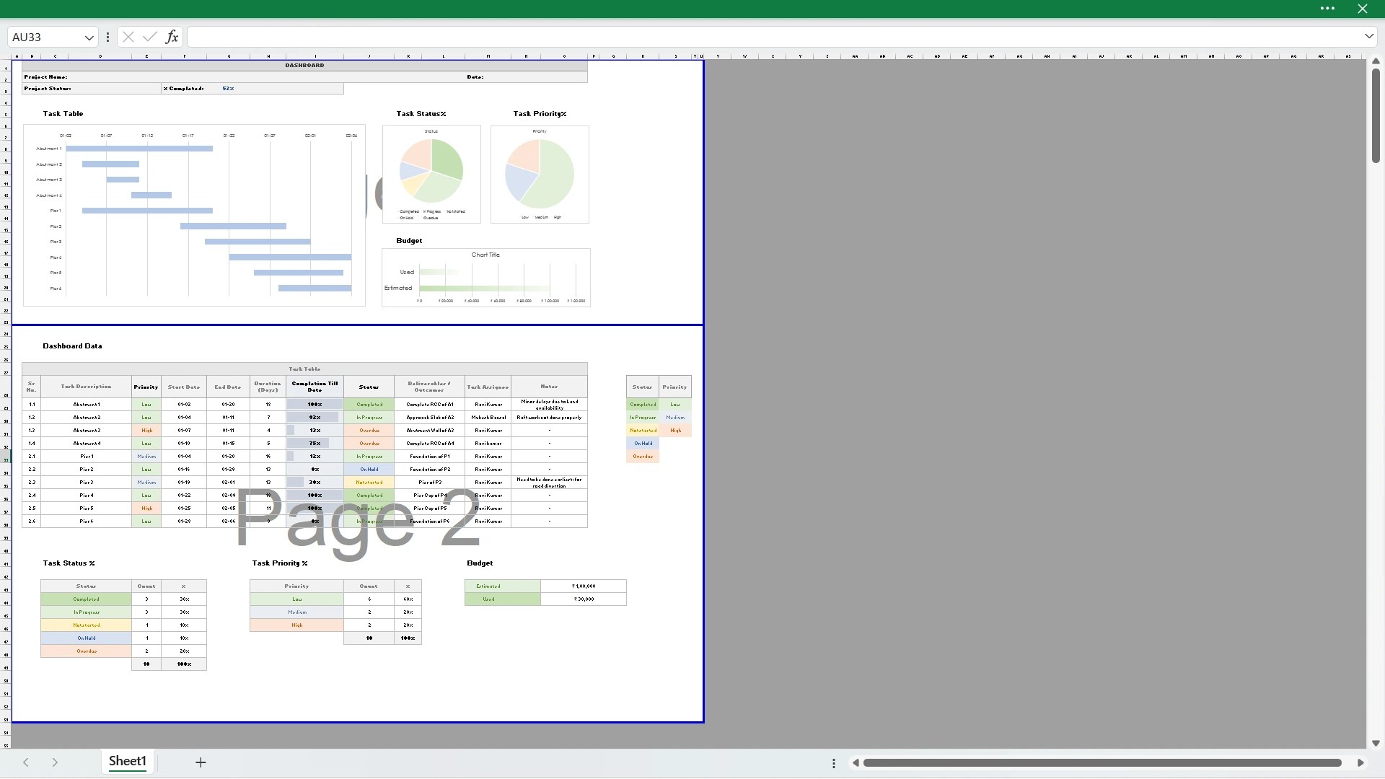
Task: Click the sheet tab options dots
Action: click(834, 763)
